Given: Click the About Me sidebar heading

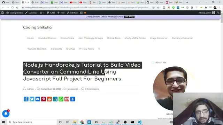Looking at the screenshot, I should (x=161, y=62).
